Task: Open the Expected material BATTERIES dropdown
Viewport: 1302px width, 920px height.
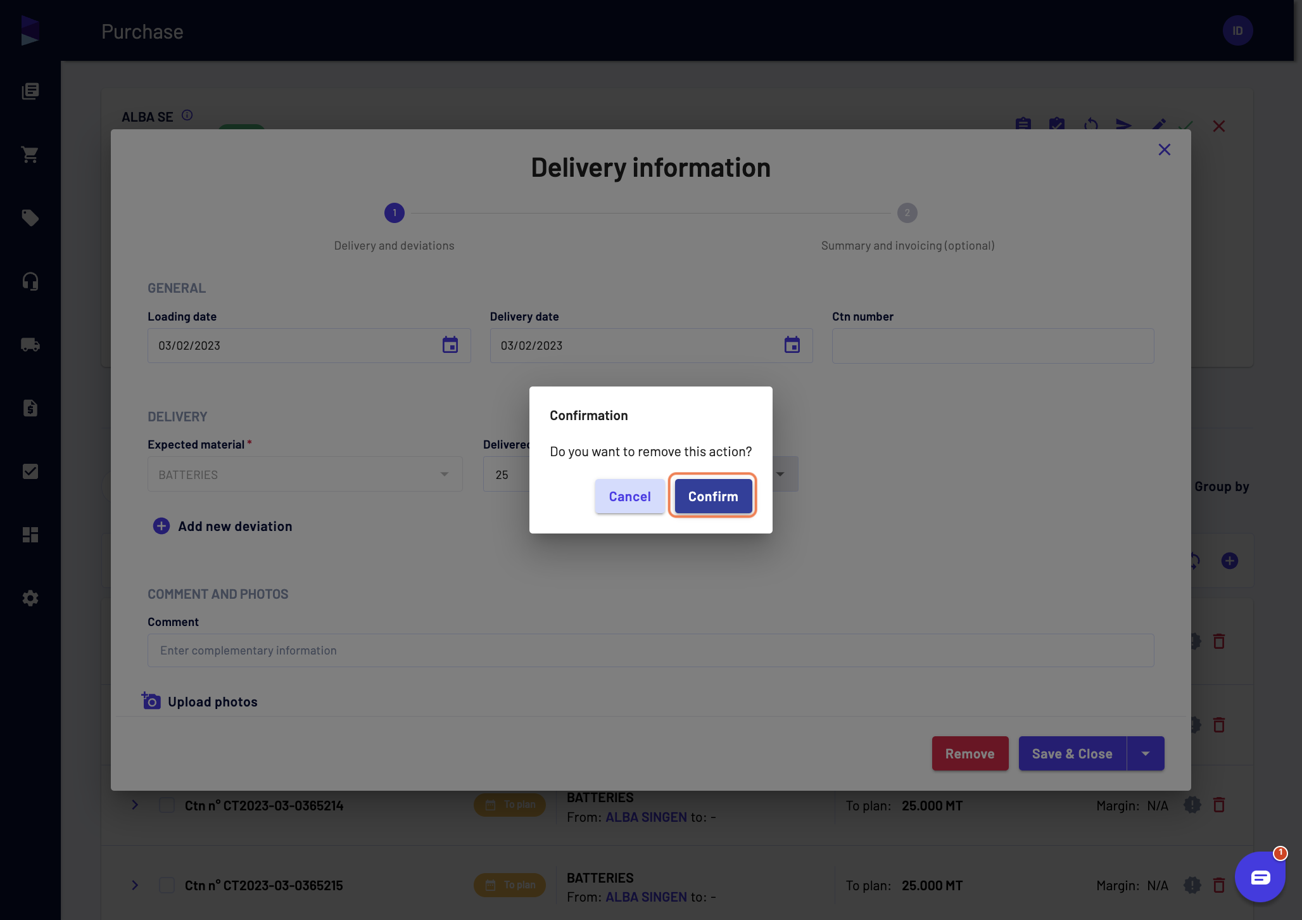Action: coord(305,474)
